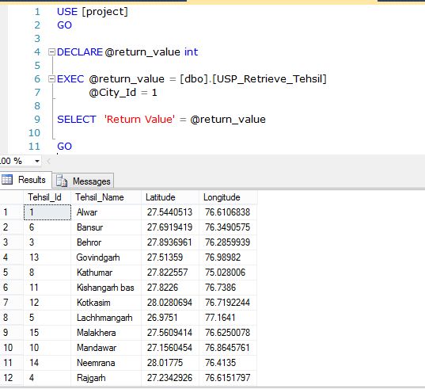Collapse the EXEC block on line 6

coord(51,79)
